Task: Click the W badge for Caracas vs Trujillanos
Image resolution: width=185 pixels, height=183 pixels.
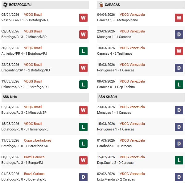Action: pos(179,51)
